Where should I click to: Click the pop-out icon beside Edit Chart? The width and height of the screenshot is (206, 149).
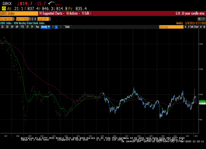(200, 27)
